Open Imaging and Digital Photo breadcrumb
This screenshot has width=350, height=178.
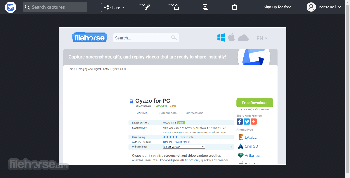93,69
